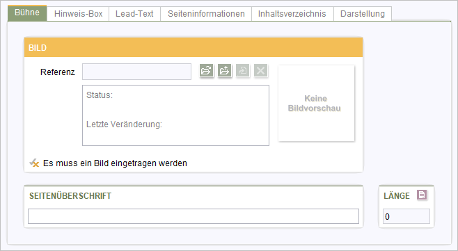Viewport: 458px width, 251px height.
Task: Click the validation warning icon beside Bild message
Action: tap(34, 163)
